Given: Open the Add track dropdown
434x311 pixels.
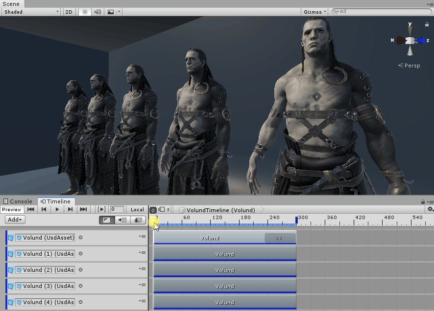Looking at the screenshot, I should pos(15,220).
